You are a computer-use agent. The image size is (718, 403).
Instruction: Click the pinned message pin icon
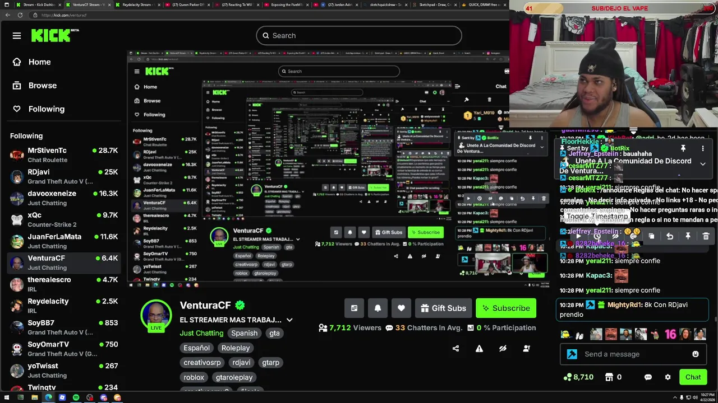point(683,148)
